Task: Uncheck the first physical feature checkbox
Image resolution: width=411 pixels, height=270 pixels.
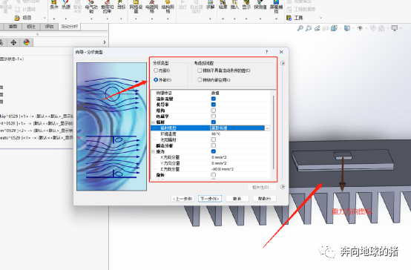Action: point(214,99)
